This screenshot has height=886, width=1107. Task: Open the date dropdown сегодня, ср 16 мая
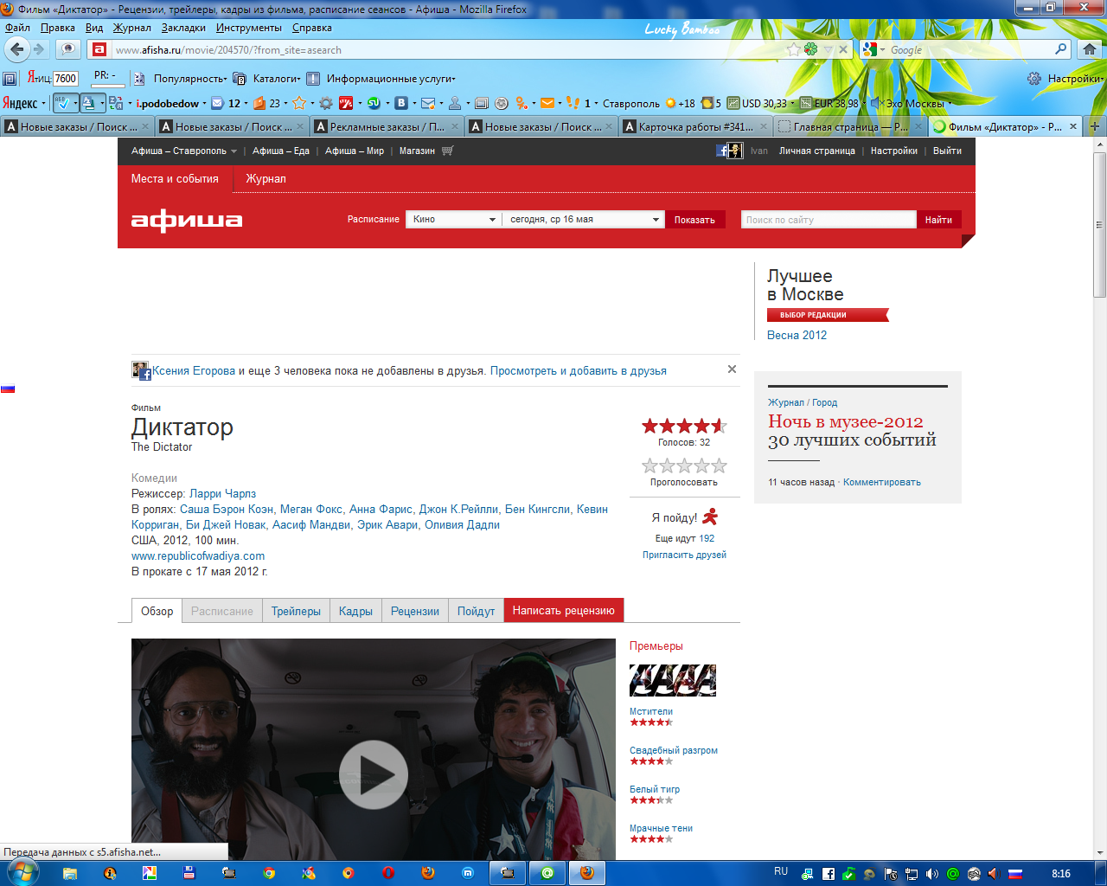[584, 220]
